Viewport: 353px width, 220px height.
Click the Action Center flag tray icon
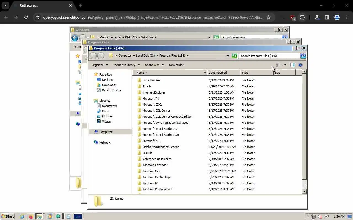click(x=327, y=216)
